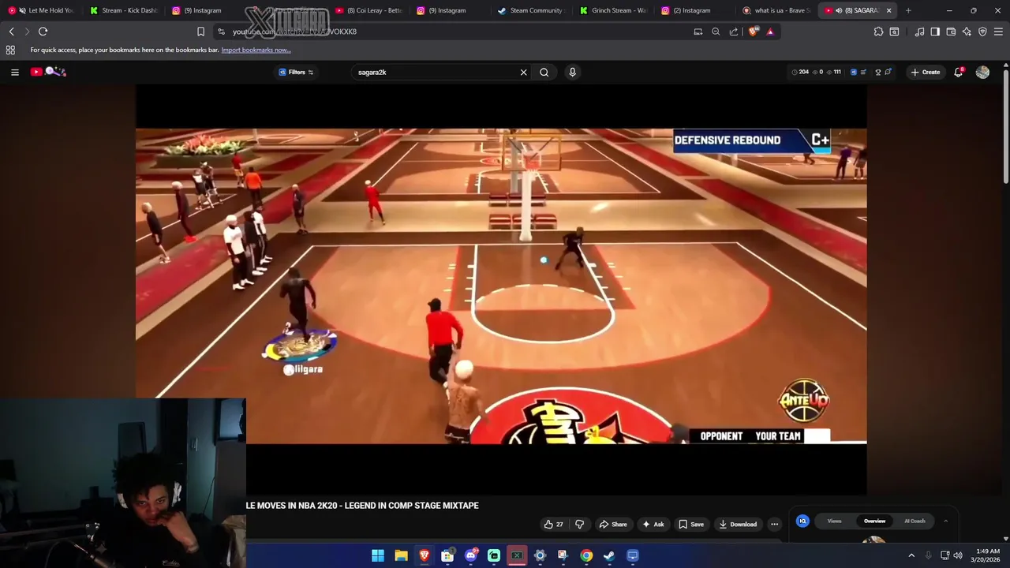Click the browser vertical scrollbar
1010x568 pixels.
1005,125
